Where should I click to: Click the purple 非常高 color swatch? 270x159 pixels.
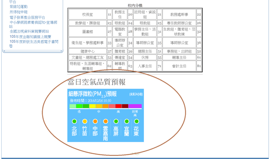[135, 106]
